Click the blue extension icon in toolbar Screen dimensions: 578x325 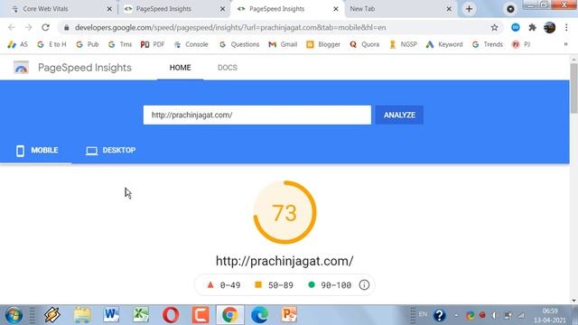click(516, 27)
